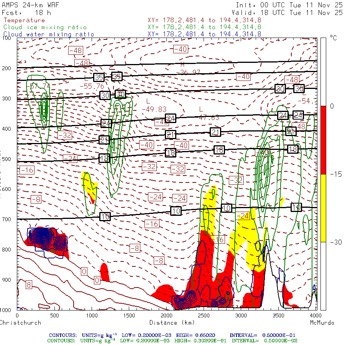Select the red "Temperature" legend label
This screenshot has width=345, height=345.
(25, 20)
